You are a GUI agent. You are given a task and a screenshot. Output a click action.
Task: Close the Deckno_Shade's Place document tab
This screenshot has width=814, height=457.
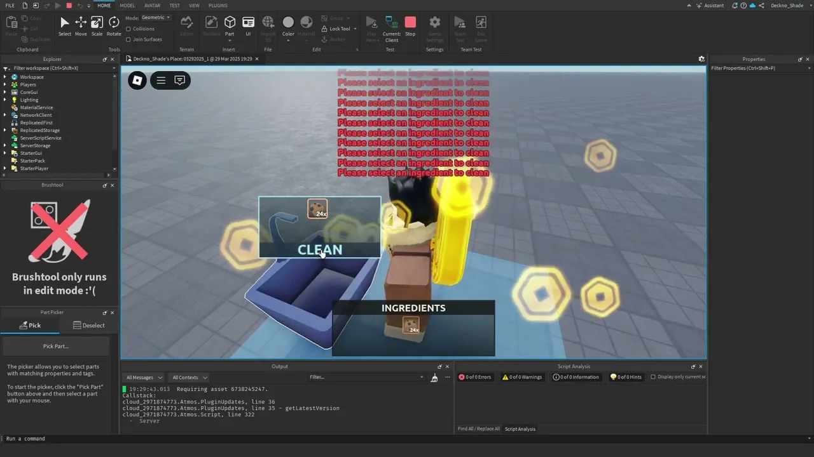pos(257,59)
